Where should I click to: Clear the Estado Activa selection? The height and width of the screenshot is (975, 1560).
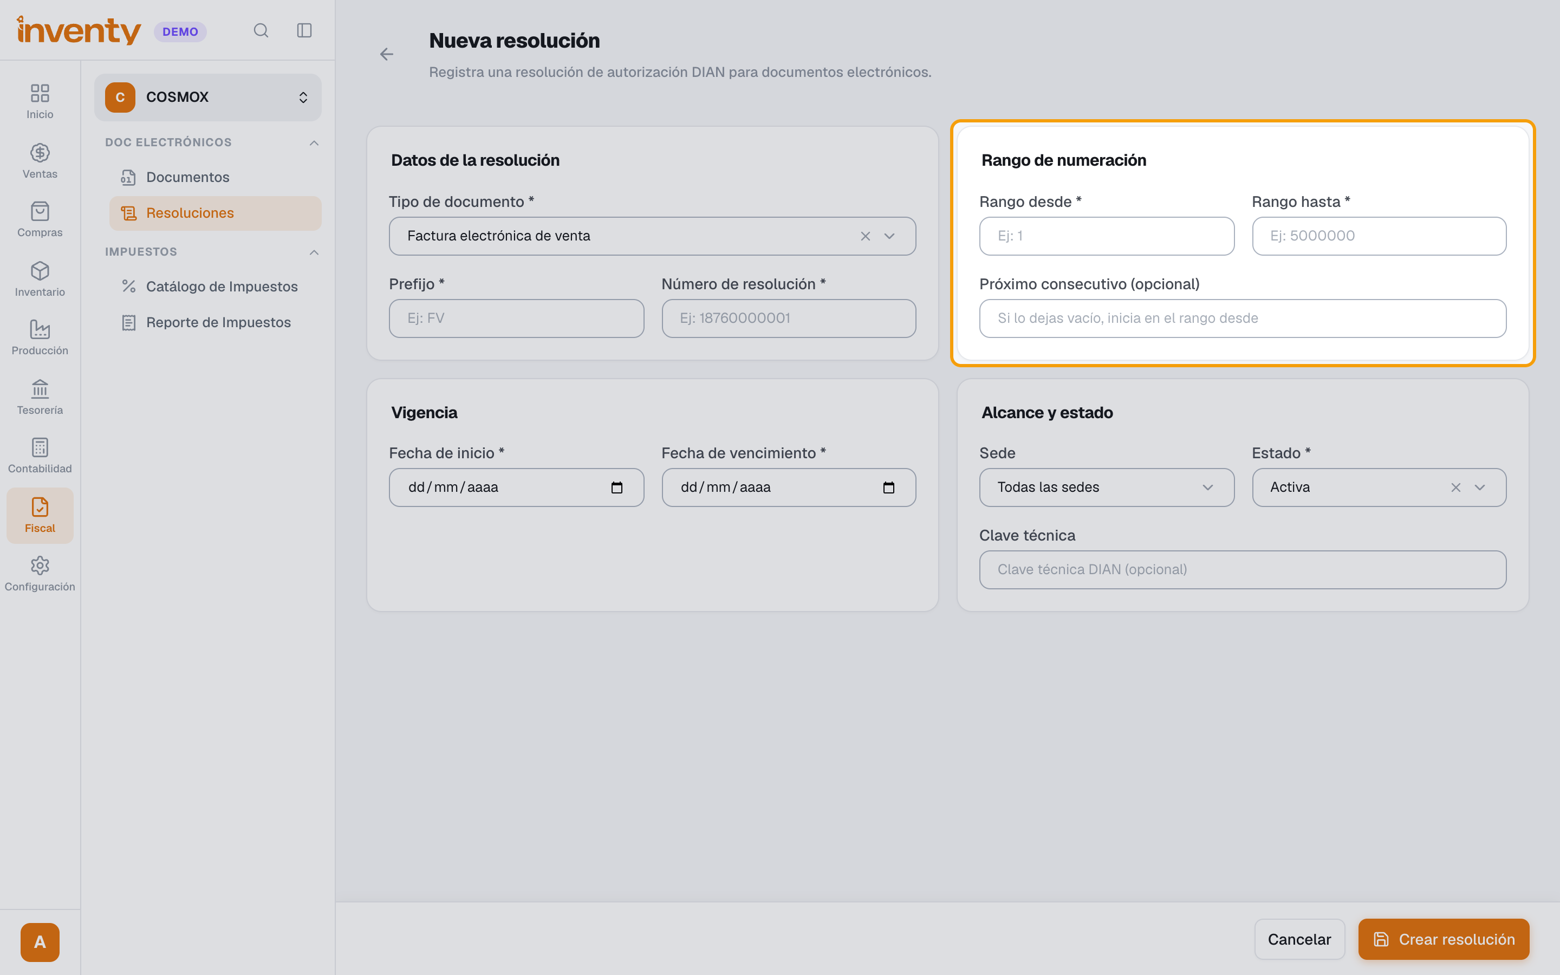(1455, 487)
